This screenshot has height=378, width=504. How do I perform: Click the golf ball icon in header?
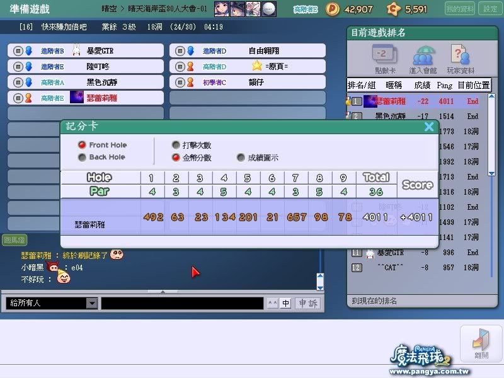click(269, 9)
